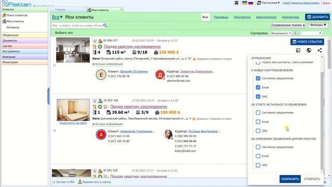Select the Покупатели filter tab
This screenshot has height=187, width=332.
tap(242, 17)
